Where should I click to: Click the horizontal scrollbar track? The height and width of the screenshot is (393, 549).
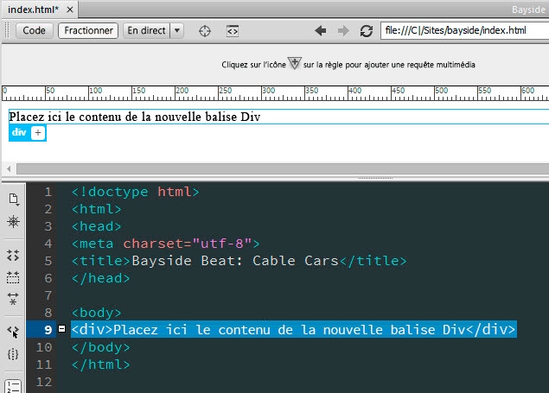tap(283, 169)
